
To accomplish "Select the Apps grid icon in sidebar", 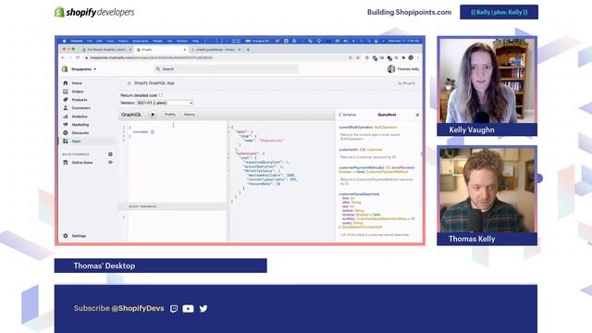I will tap(66, 142).
